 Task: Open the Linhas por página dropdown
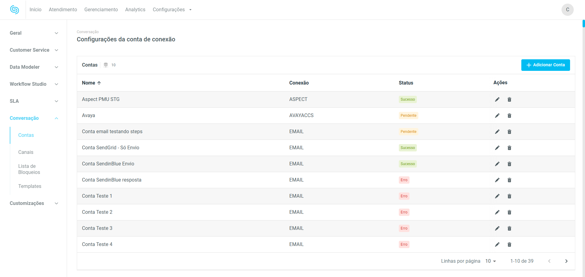click(x=491, y=261)
